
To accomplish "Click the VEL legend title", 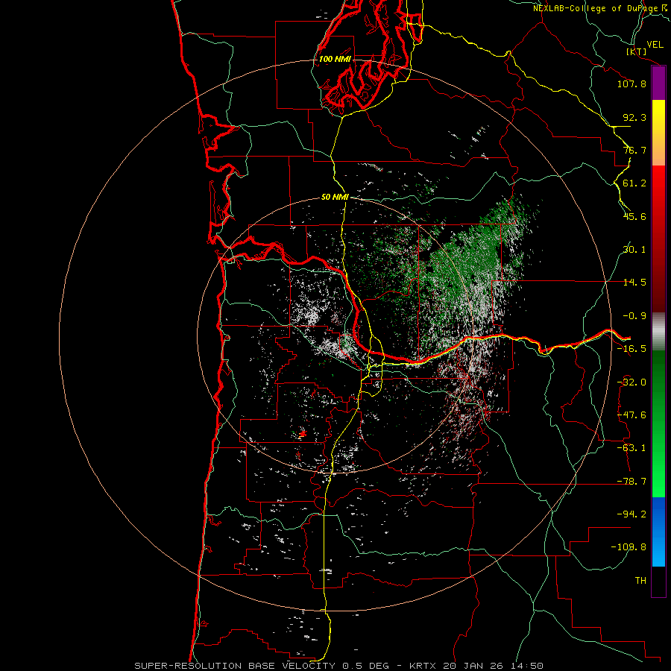I will point(655,45).
